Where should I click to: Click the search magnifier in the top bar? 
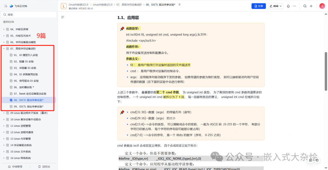305,6
